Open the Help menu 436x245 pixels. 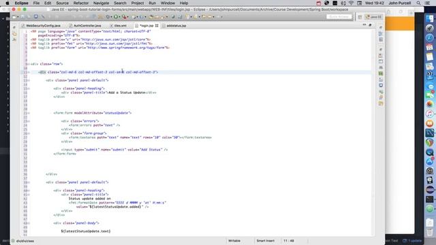click(184, 3)
